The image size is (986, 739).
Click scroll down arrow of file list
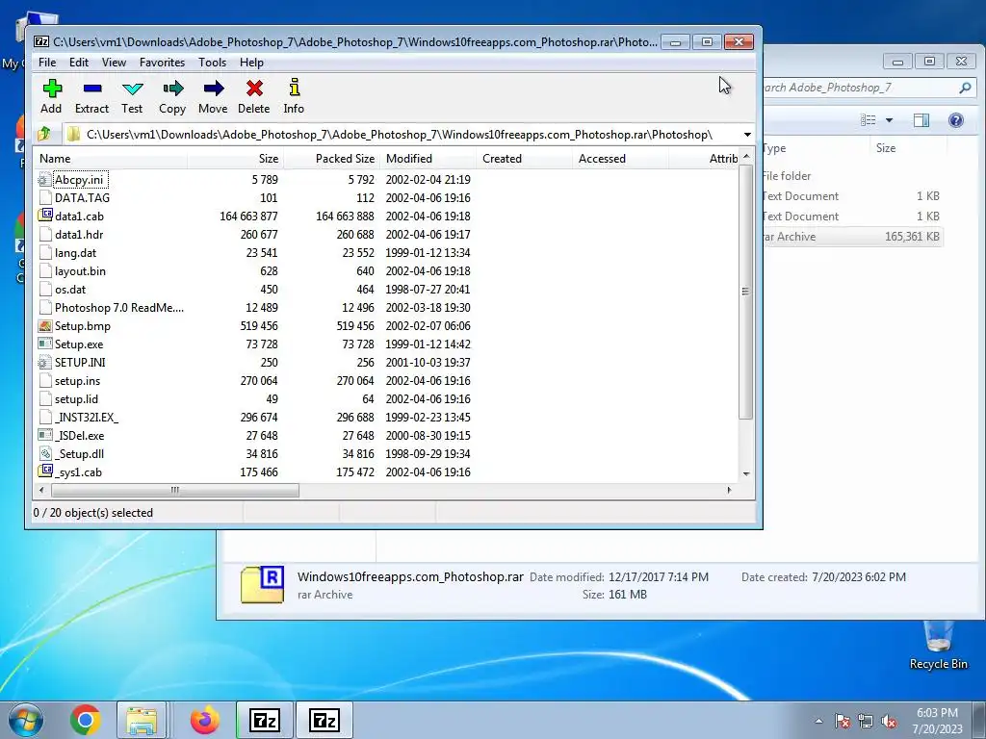(x=746, y=473)
